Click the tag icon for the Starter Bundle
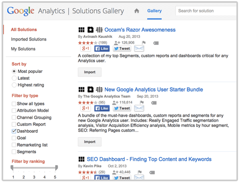 [x=154, y=103]
